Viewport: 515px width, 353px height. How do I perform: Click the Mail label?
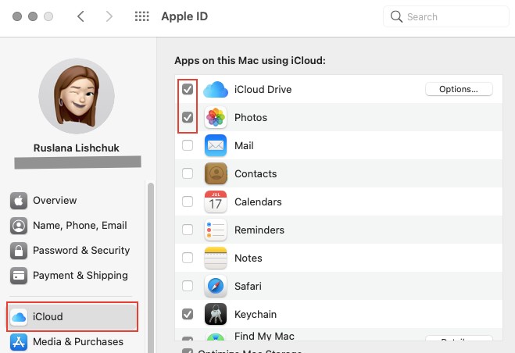coord(244,146)
